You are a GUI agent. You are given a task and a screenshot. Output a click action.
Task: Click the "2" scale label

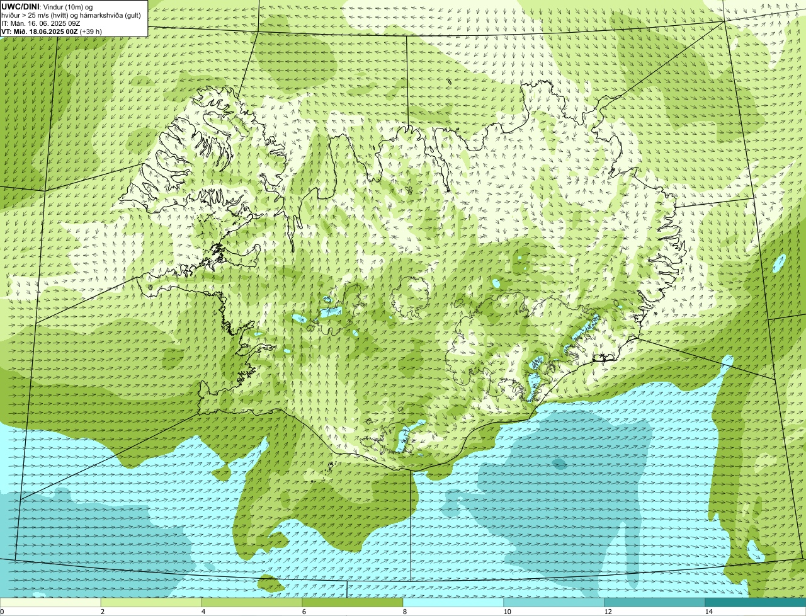102,612
